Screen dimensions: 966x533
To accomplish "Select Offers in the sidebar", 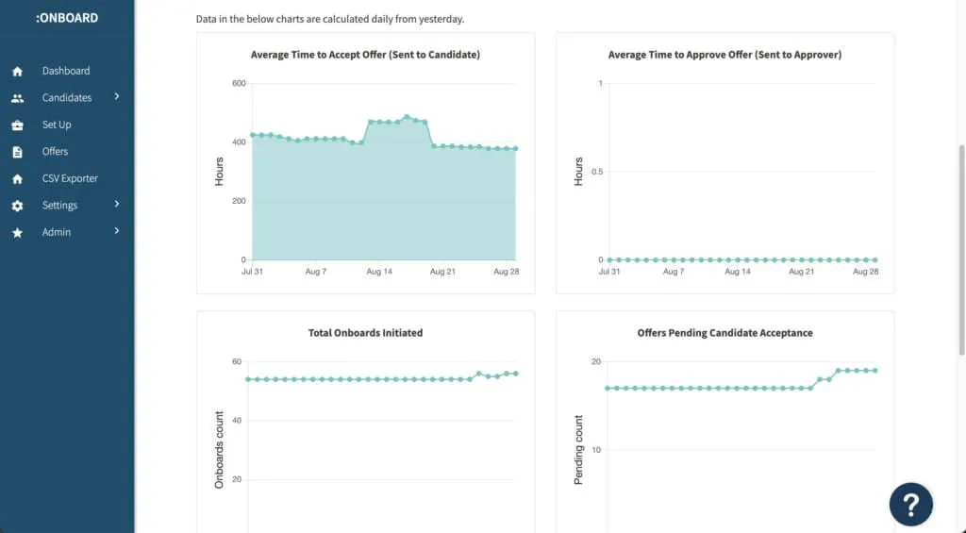I will (55, 151).
